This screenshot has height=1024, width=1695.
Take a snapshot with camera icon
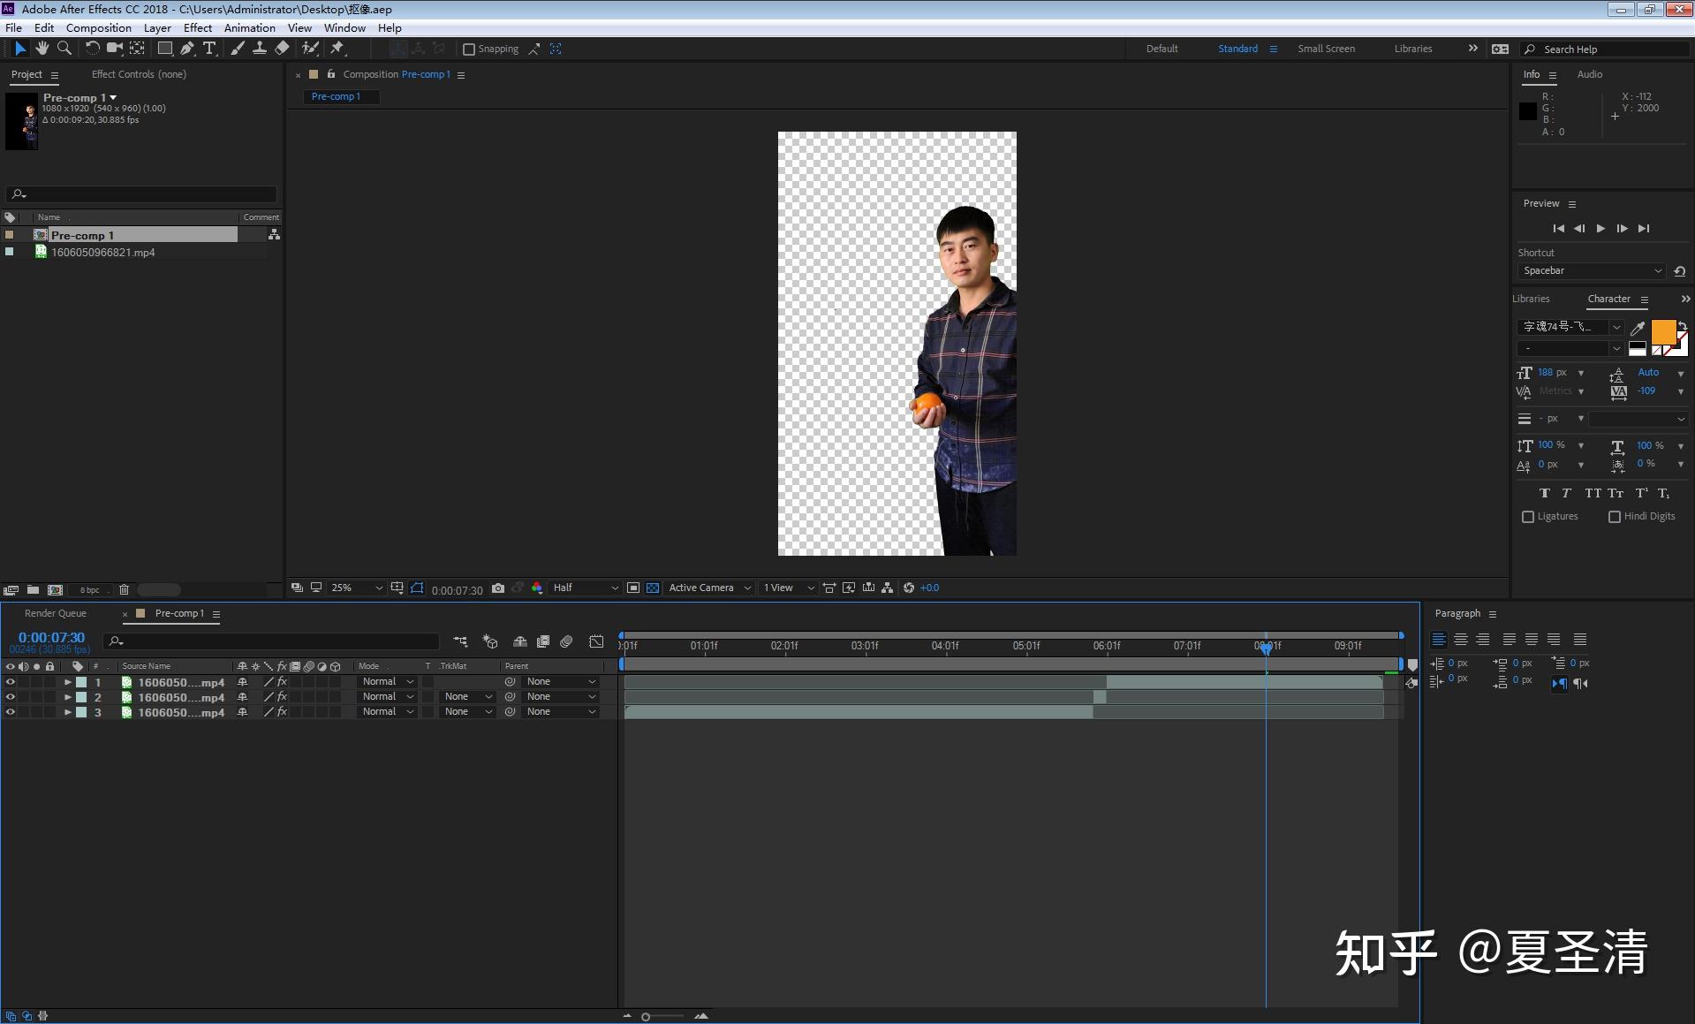498,588
